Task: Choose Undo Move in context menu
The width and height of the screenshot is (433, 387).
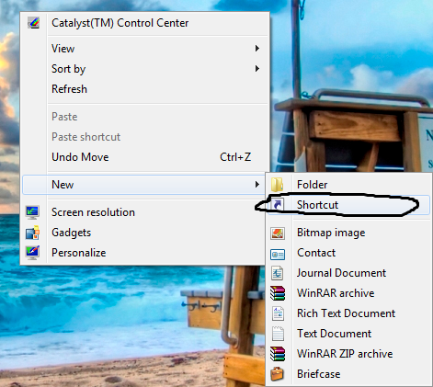Action: coord(144,157)
